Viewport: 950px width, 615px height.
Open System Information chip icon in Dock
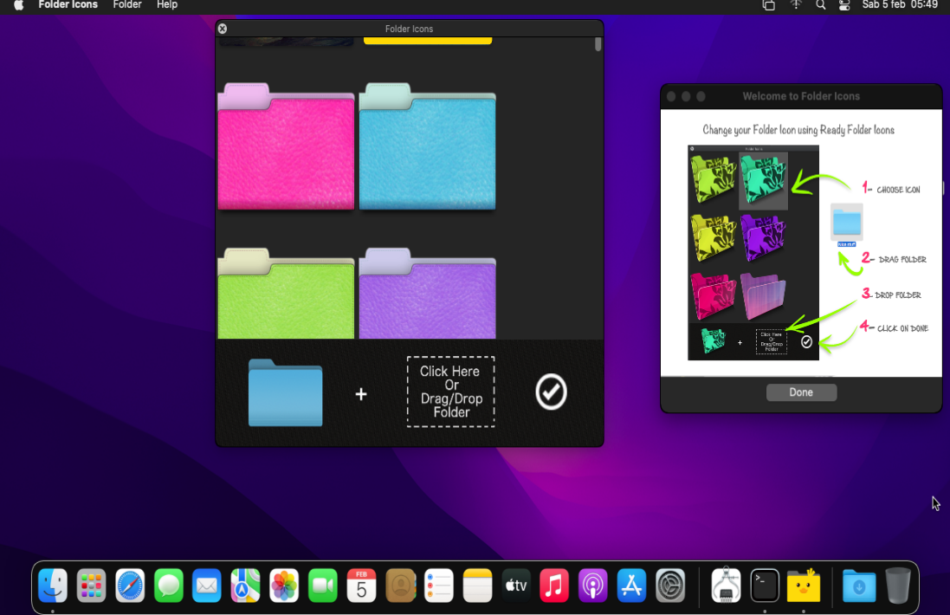pos(726,586)
